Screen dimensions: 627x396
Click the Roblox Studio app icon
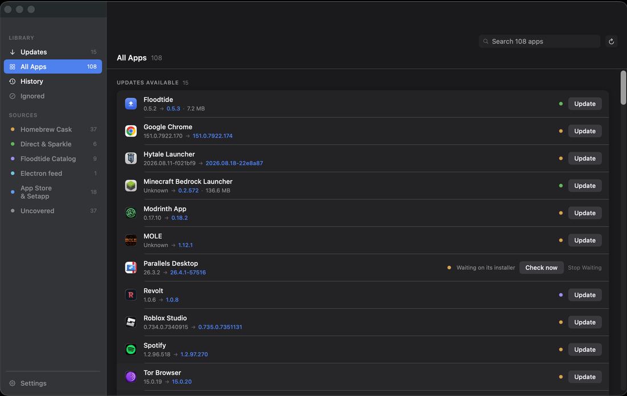click(131, 322)
